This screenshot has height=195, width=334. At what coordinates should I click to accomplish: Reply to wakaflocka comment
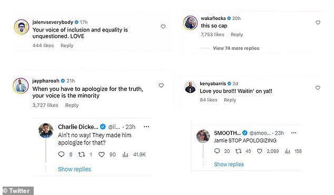pyautogui.click(x=237, y=35)
